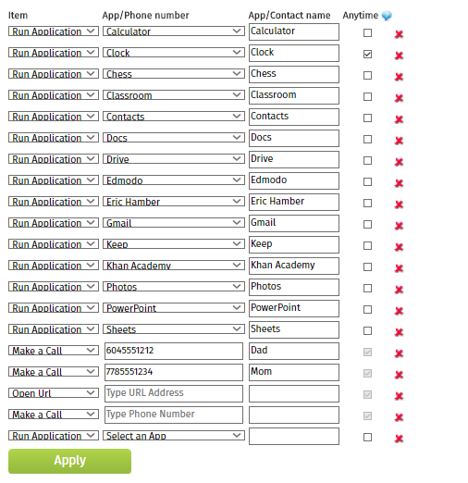This screenshot has height=483, width=468.
Task: Click the green Apply button
Action: coord(69,461)
